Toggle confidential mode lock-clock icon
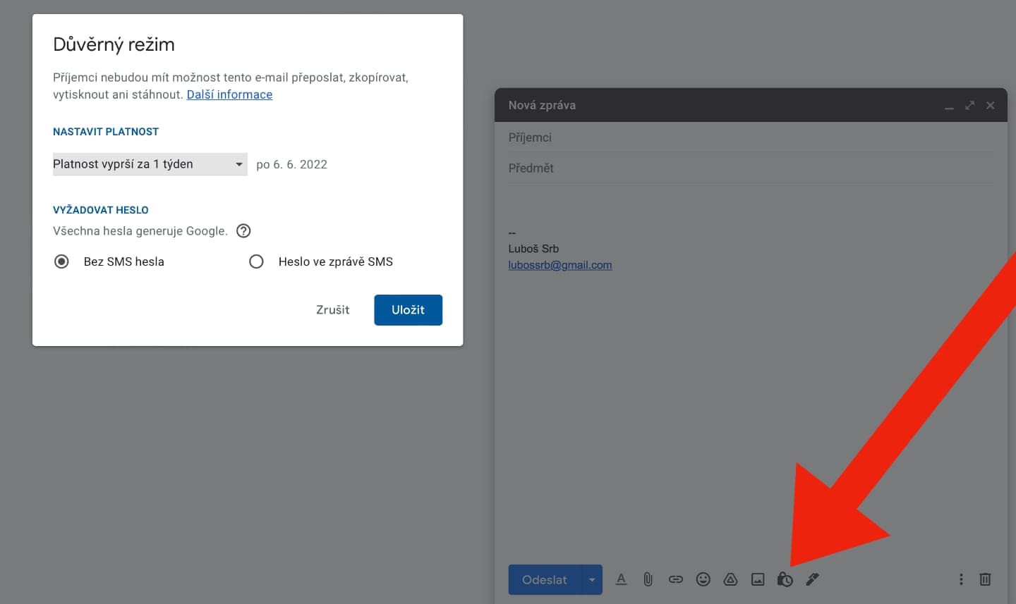This screenshot has width=1016, height=604. point(785,579)
